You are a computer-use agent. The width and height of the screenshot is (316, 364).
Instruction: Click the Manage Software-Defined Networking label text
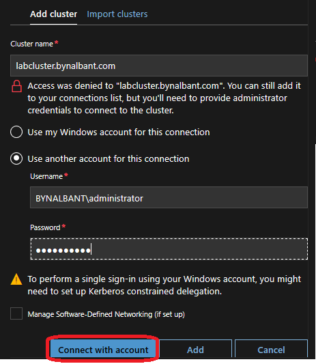(106, 314)
